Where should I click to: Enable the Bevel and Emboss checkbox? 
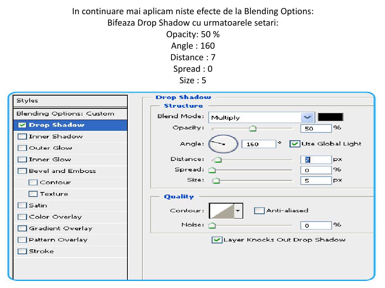click(x=22, y=171)
